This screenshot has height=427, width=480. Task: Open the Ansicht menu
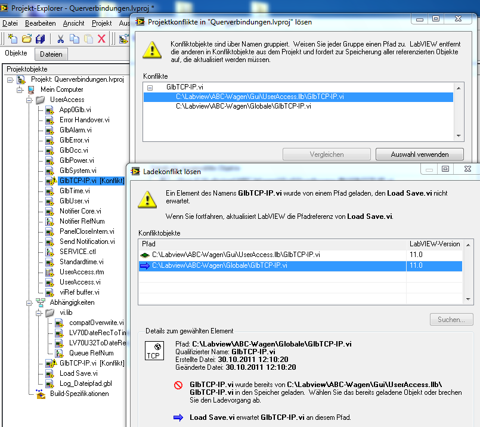click(x=73, y=23)
